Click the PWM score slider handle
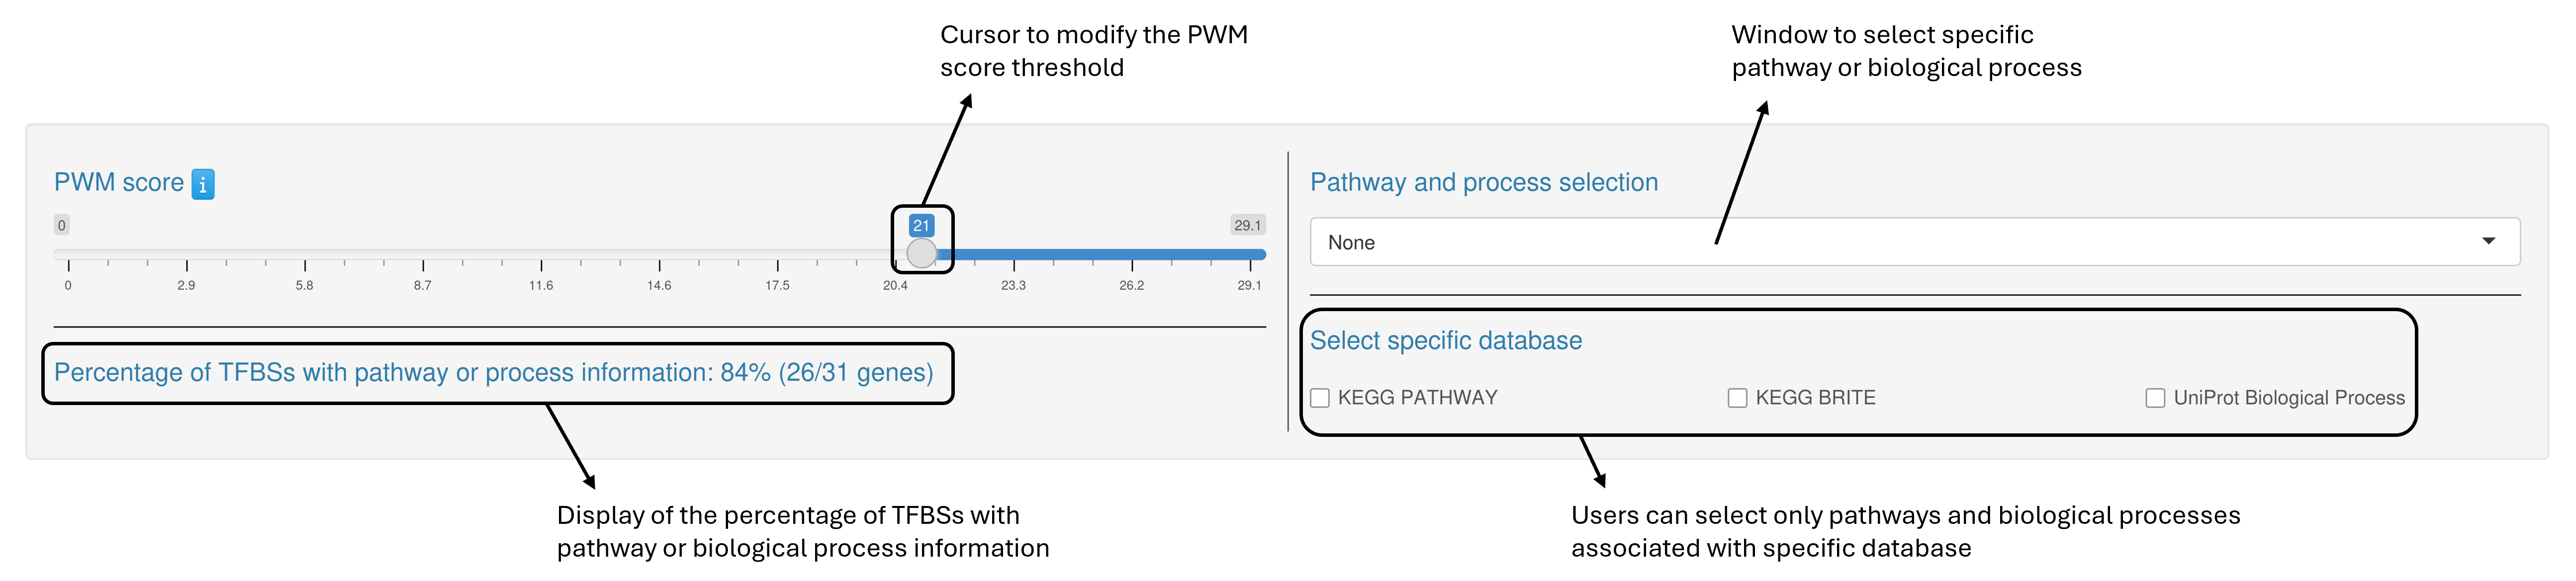Viewport: 2576px width, 581px height. coord(921,253)
